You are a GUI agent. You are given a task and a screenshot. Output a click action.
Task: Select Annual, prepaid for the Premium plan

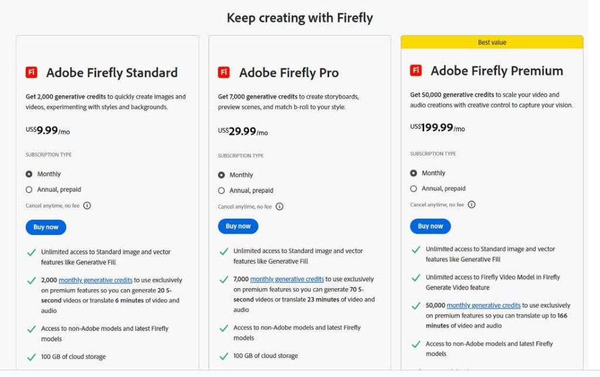click(412, 188)
